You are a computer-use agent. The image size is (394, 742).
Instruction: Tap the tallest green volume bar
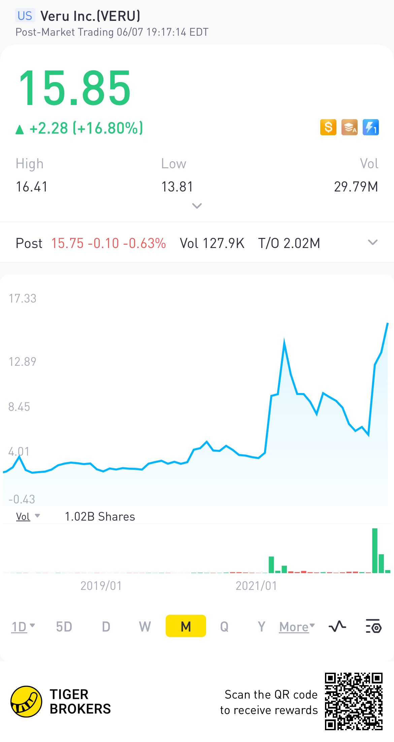pyautogui.click(x=375, y=551)
